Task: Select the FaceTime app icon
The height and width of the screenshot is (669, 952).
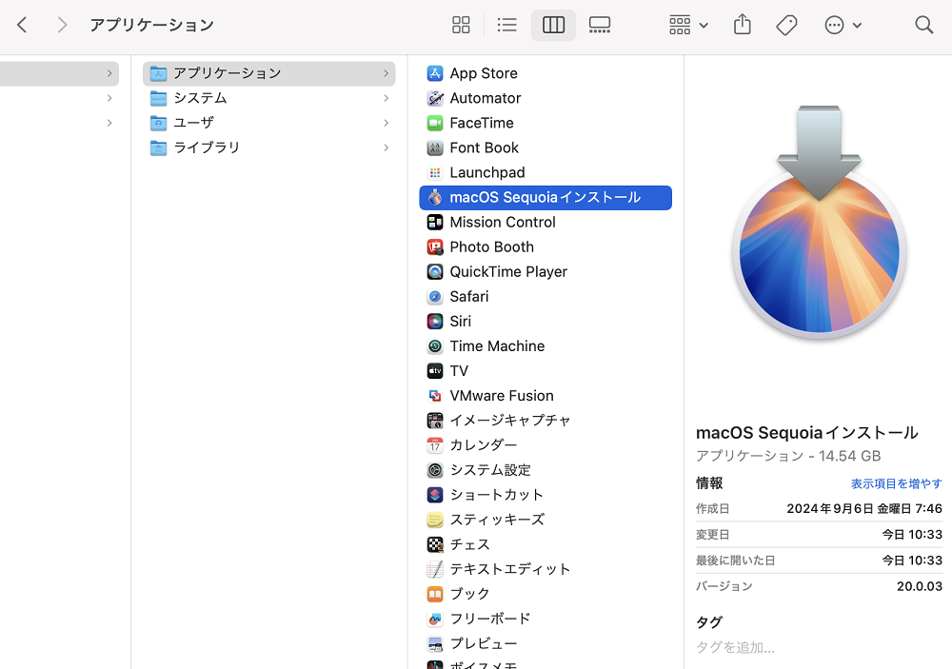Action: pyautogui.click(x=435, y=124)
